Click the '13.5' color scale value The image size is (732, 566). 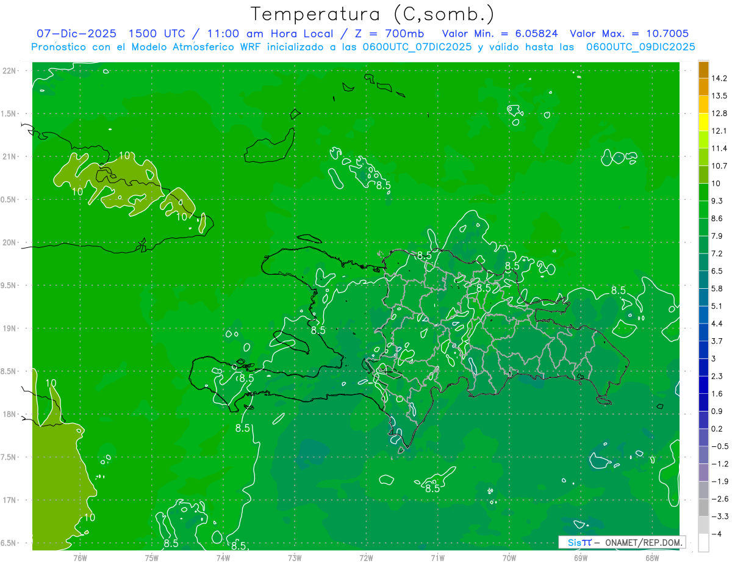click(720, 96)
